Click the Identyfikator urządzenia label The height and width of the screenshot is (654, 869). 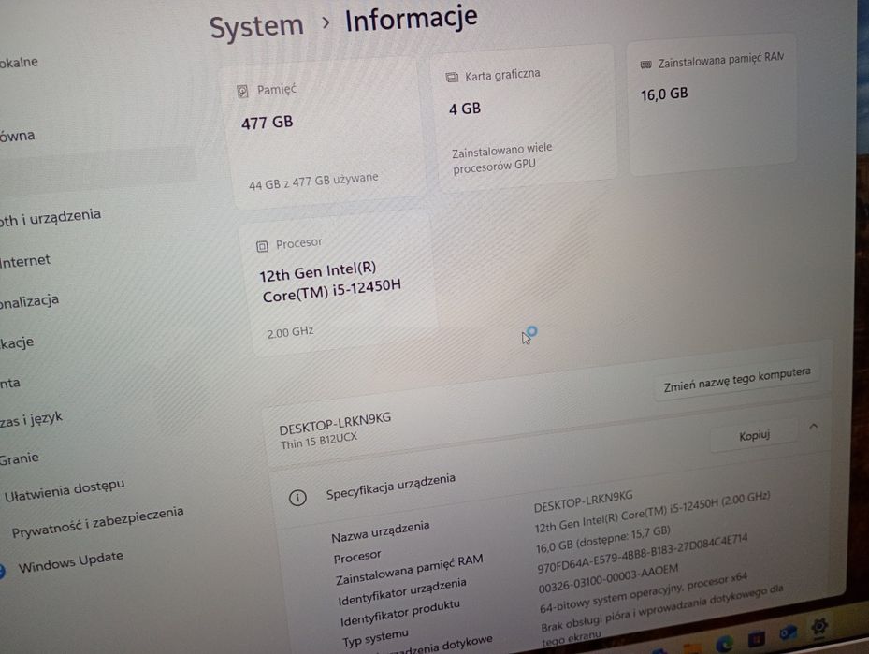coord(402,592)
